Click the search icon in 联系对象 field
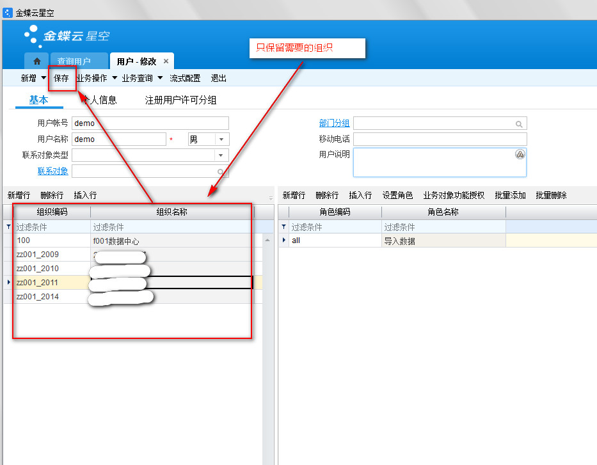The width and height of the screenshot is (597, 465). pos(221,171)
